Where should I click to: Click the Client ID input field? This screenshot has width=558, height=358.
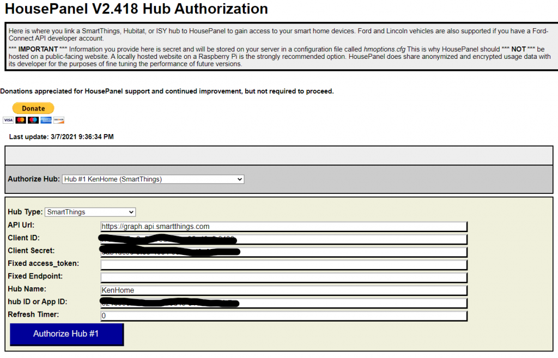pyautogui.click(x=283, y=239)
